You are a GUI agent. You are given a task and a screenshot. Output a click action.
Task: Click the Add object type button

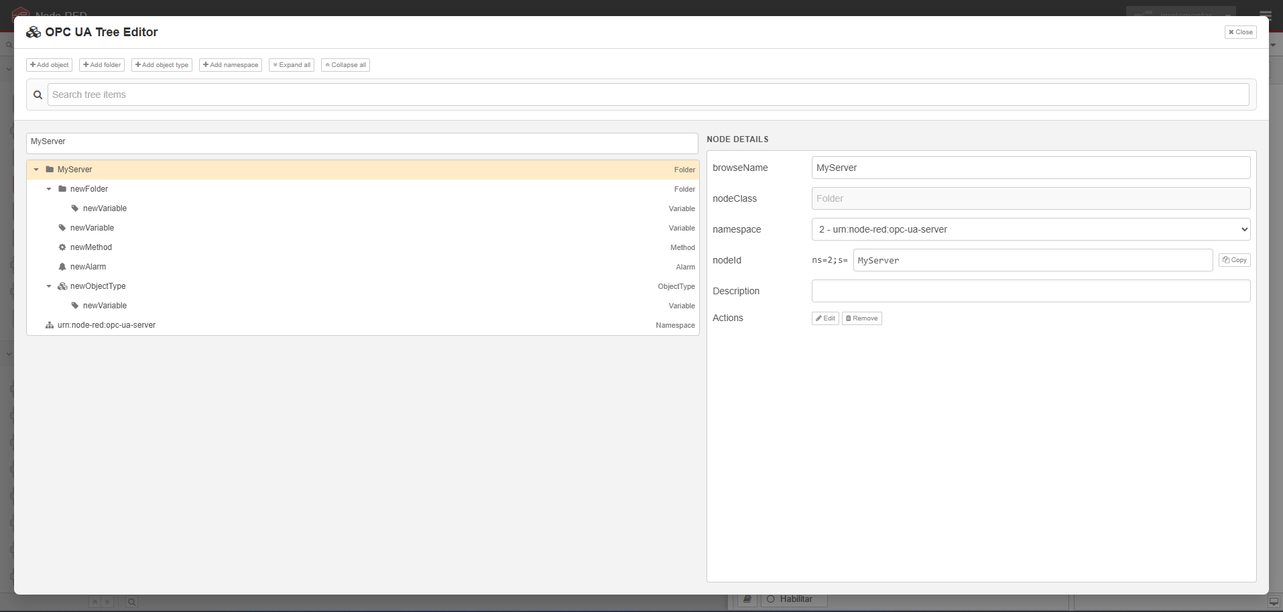tap(162, 65)
